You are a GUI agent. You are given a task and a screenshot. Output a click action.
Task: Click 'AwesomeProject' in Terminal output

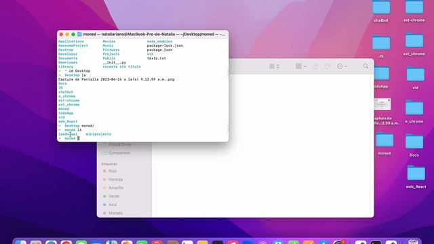(x=73, y=45)
